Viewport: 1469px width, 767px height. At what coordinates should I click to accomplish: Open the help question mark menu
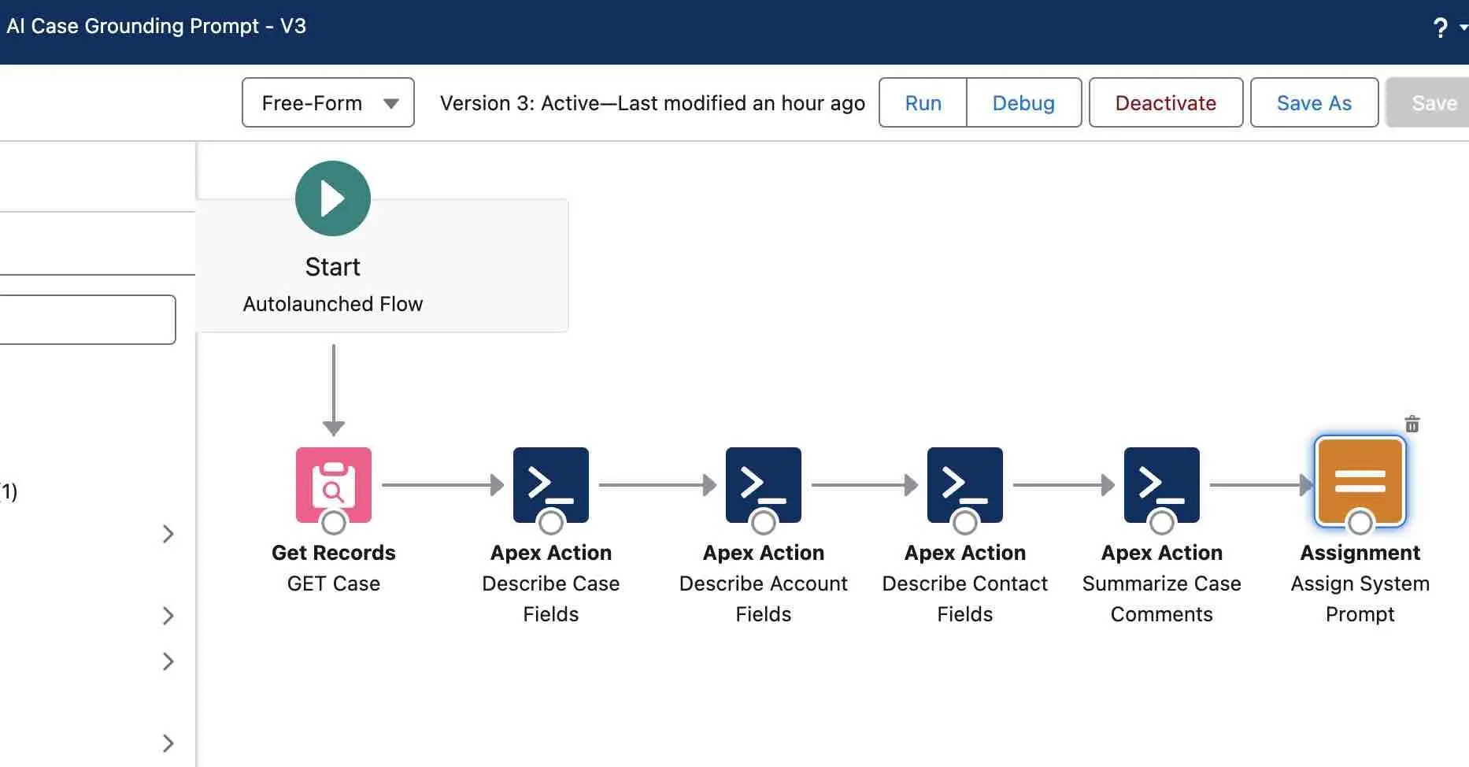[x=1441, y=28]
